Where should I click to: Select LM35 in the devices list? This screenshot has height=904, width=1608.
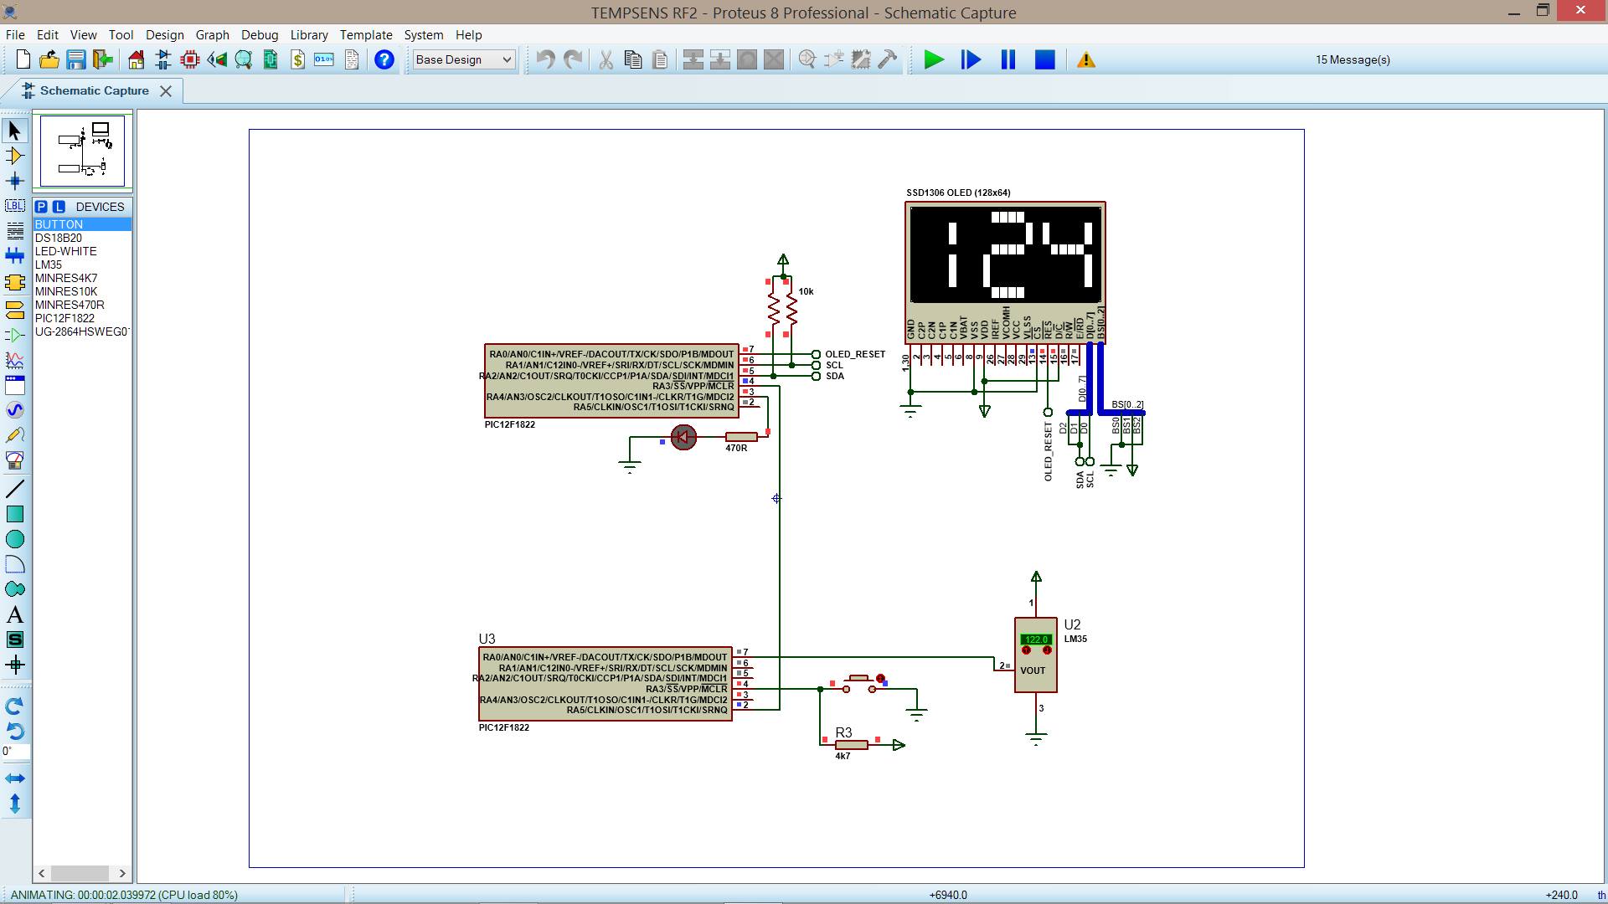82,265
